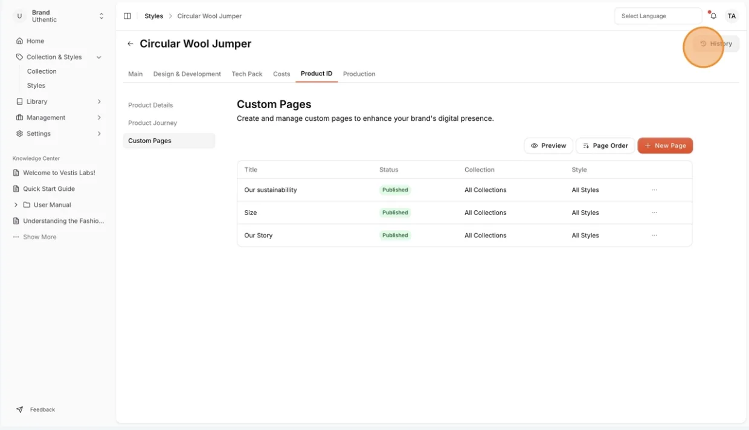Image resolution: width=749 pixels, height=430 pixels.
Task: Open the Select Language dropdown
Action: coord(658,16)
